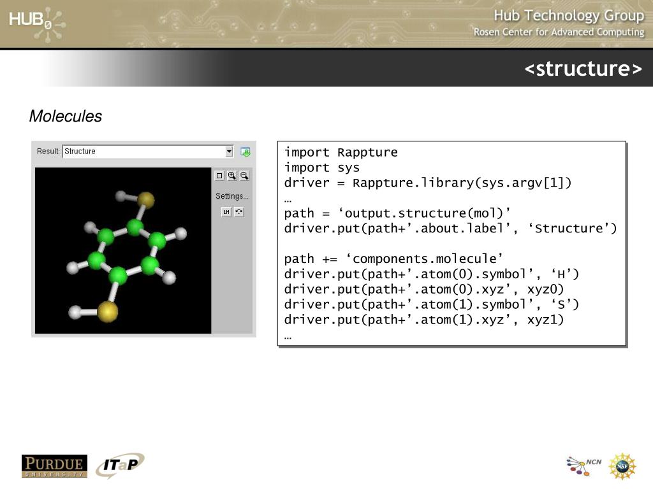
Task: Click the "path = 'output.structure(mol)'" line
Action: pyautogui.click(x=397, y=213)
